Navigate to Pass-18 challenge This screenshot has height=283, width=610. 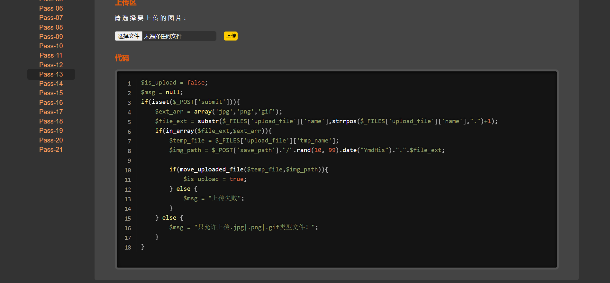click(51, 121)
